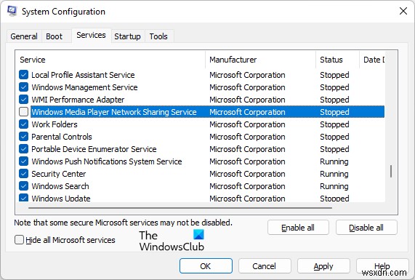The height and width of the screenshot is (280, 415).
Task: Click the Disable all button
Action: 366,228
